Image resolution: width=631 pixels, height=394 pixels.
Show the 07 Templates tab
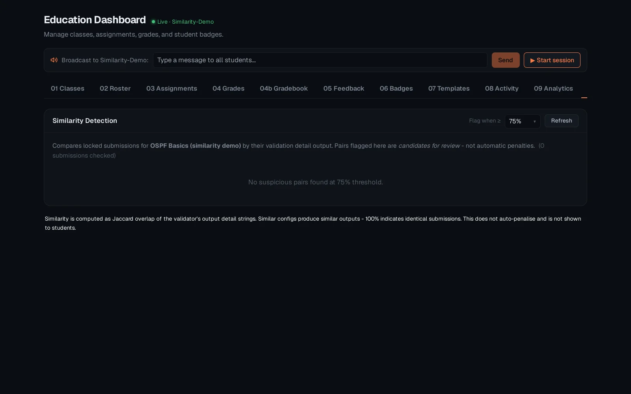(x=449, y=89)
